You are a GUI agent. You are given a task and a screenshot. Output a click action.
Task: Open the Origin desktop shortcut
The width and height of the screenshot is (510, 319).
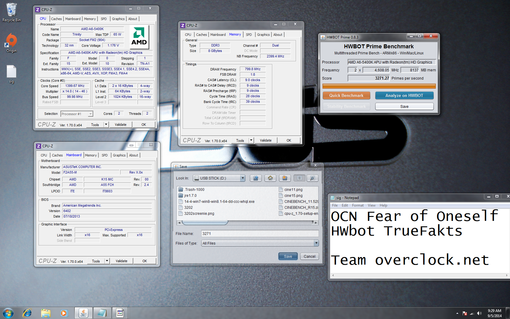[12, 43]
